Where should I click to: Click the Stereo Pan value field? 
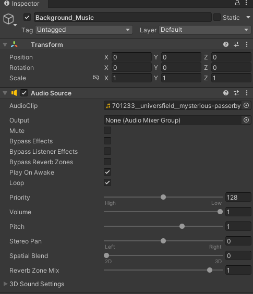[x=238, y=241]
